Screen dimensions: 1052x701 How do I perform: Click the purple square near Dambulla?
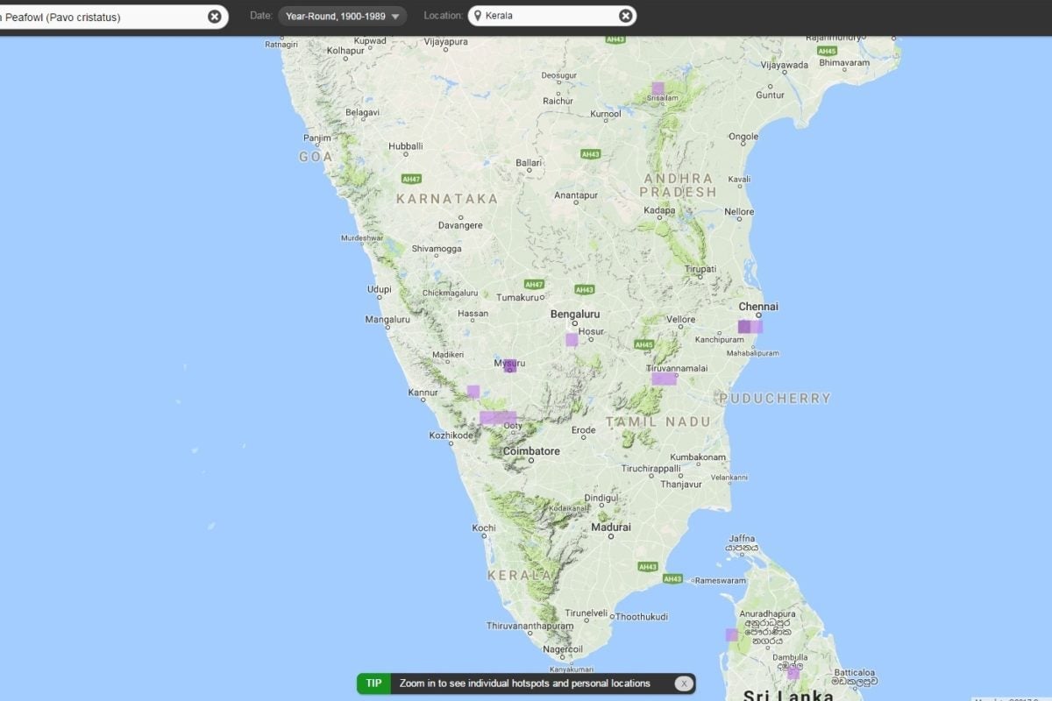tap(793, 673)
